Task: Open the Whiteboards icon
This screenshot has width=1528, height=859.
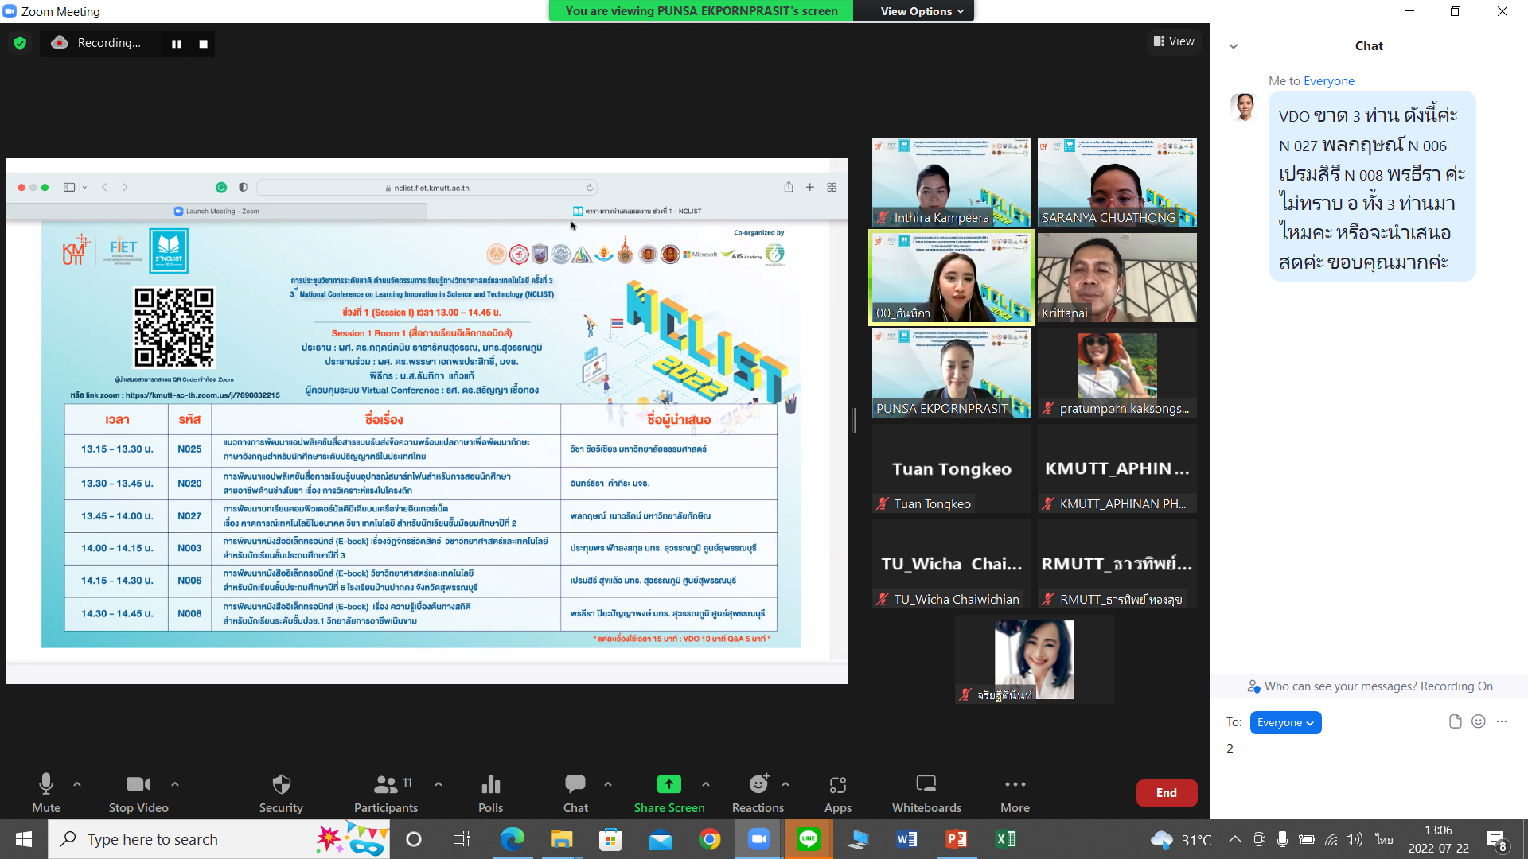Action: point(926,785)
